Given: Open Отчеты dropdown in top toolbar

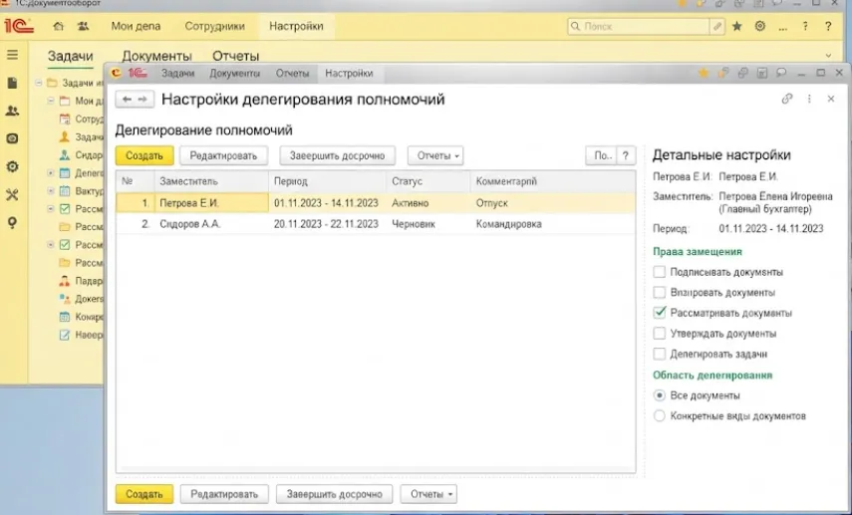Looking at the screenshot, I should [x=435, y=156].
